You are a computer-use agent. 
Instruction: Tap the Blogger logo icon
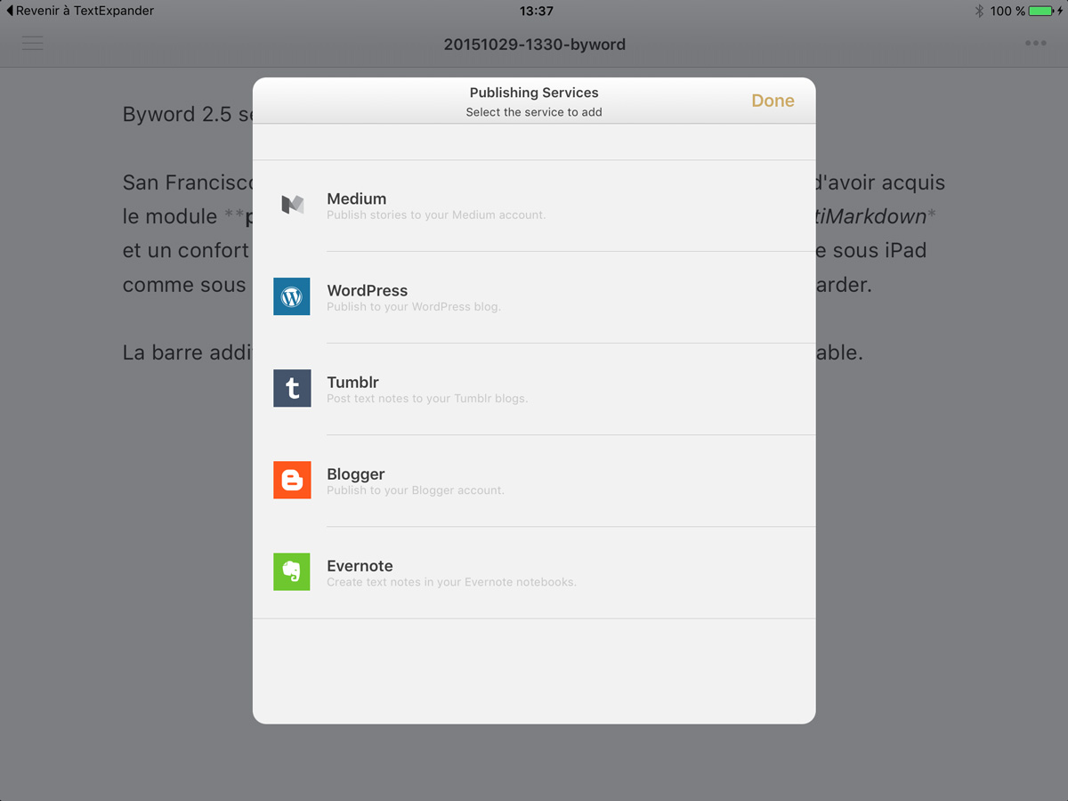pyautogui.click(x=292, y=480)
